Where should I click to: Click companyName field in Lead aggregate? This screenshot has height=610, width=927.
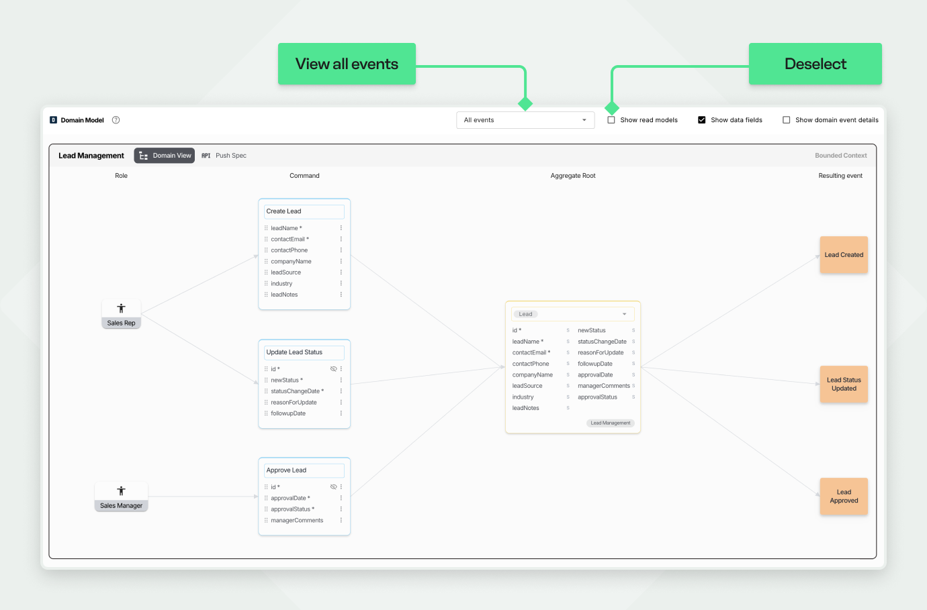coord(533,375)
